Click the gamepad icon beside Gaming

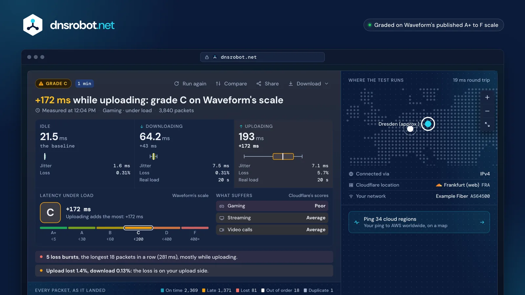click(x=222, y=206)
